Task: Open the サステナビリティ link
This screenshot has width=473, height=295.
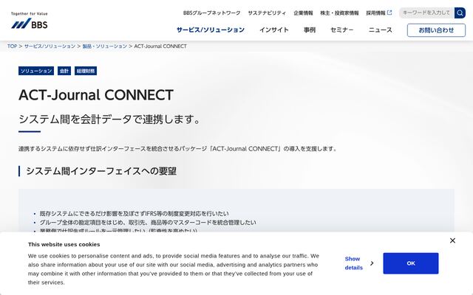Action: point(267,13)
